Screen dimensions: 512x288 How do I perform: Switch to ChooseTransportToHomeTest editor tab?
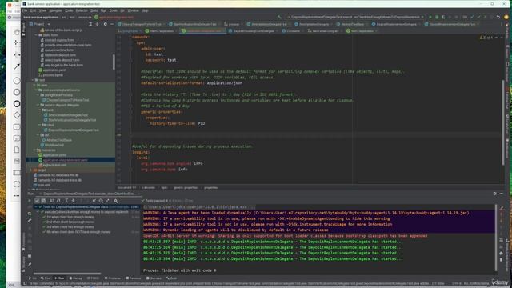(142, 24)
